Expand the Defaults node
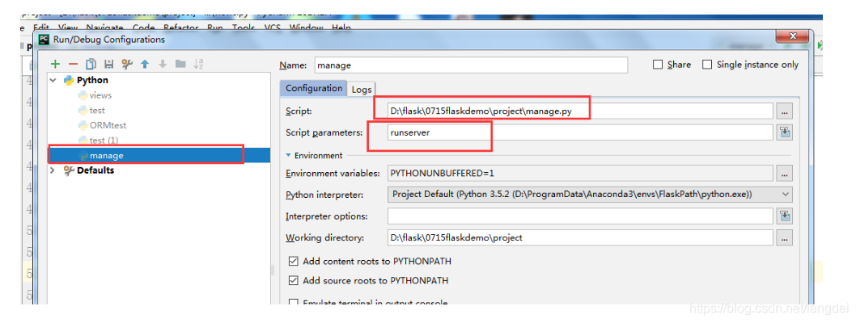The image size is (856, 323). 53,170
